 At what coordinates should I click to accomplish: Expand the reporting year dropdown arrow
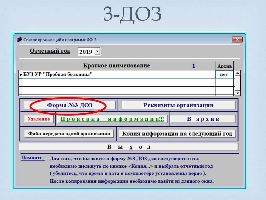tap(97, 52)
